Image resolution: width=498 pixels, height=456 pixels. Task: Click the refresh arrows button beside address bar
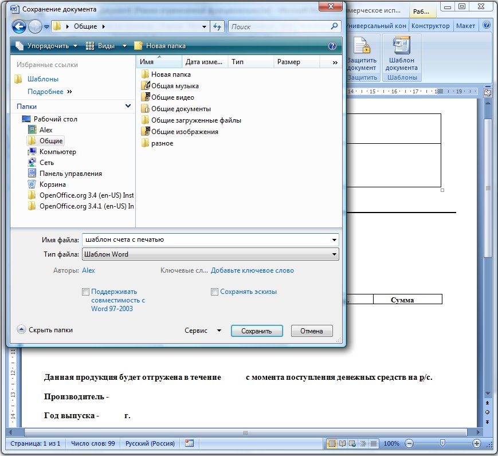(217, 26)
